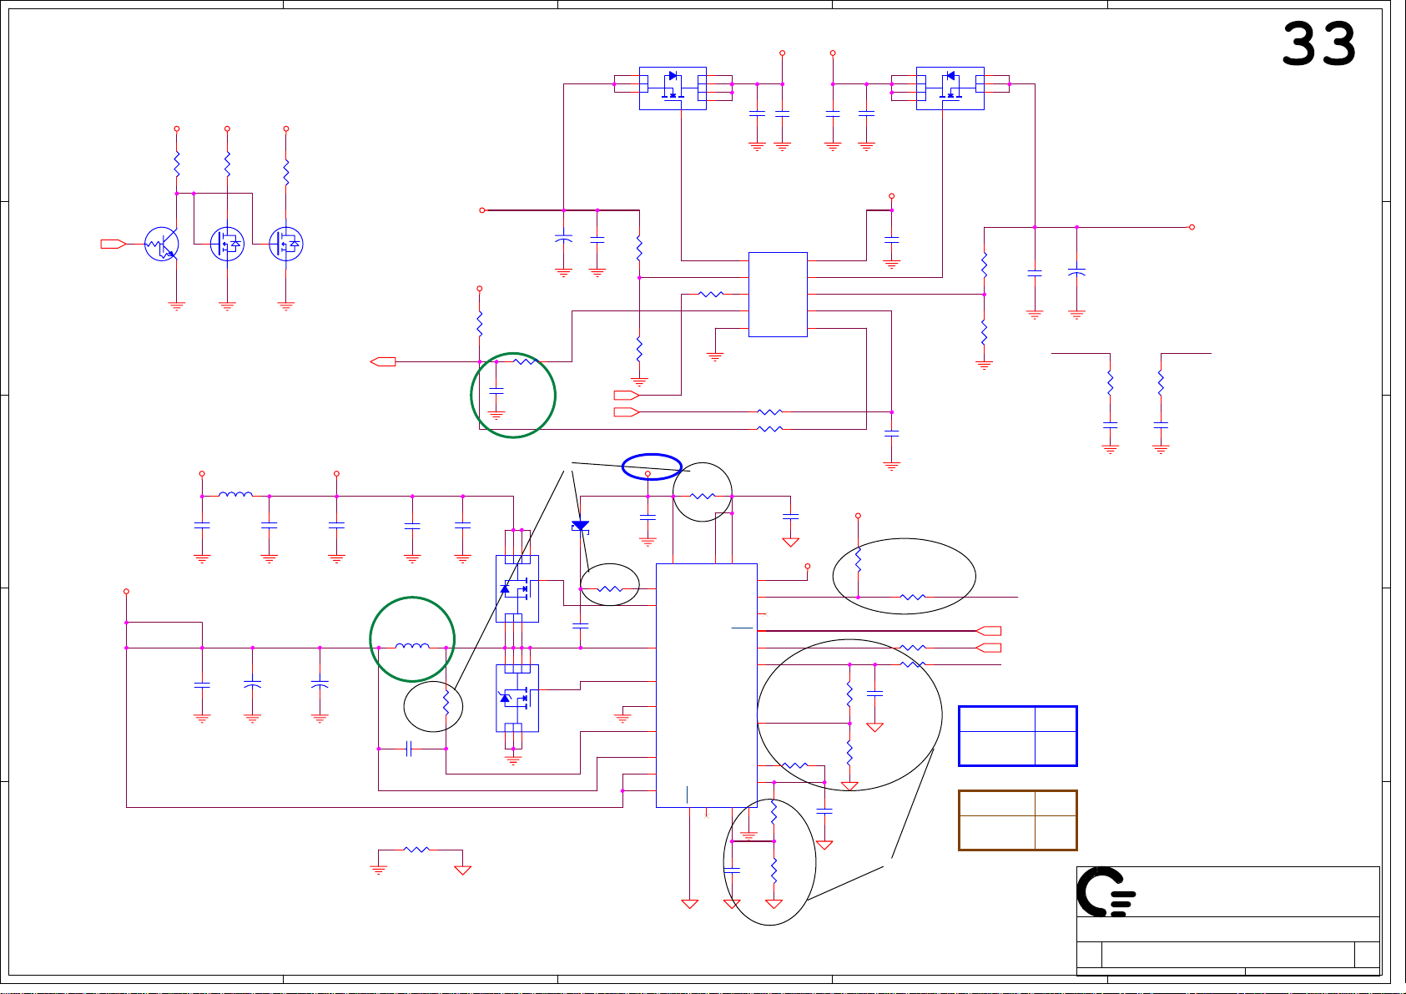Select the large controller IC rectangle
Screen dimensions: 1406x994
click(x=707, y=685)
